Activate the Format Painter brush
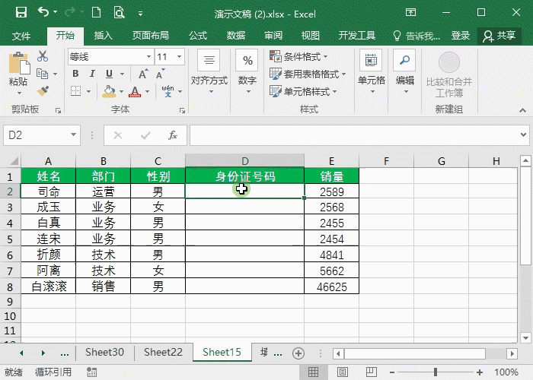 [x=43, y=91]
